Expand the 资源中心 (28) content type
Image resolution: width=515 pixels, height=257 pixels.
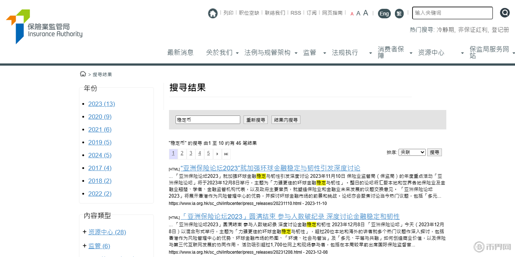click(x=85, y=232)
